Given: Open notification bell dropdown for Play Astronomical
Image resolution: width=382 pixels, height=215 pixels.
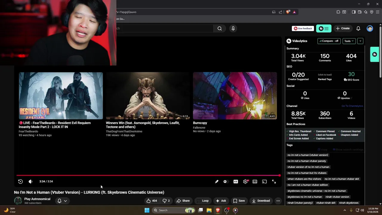Looking at the screenshot, I should coord(62,201).
